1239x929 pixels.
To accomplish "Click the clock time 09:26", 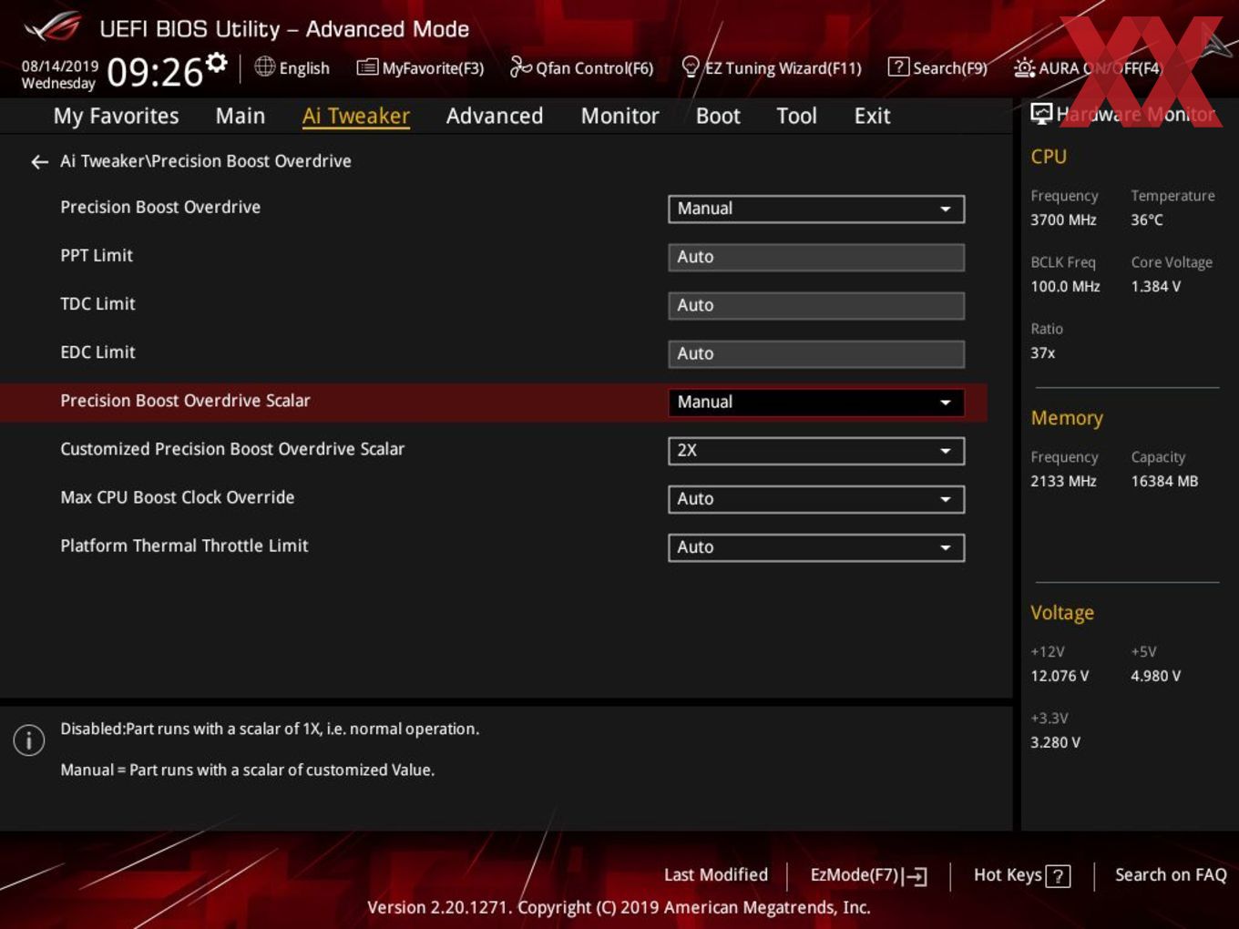I will pos(155,72).
